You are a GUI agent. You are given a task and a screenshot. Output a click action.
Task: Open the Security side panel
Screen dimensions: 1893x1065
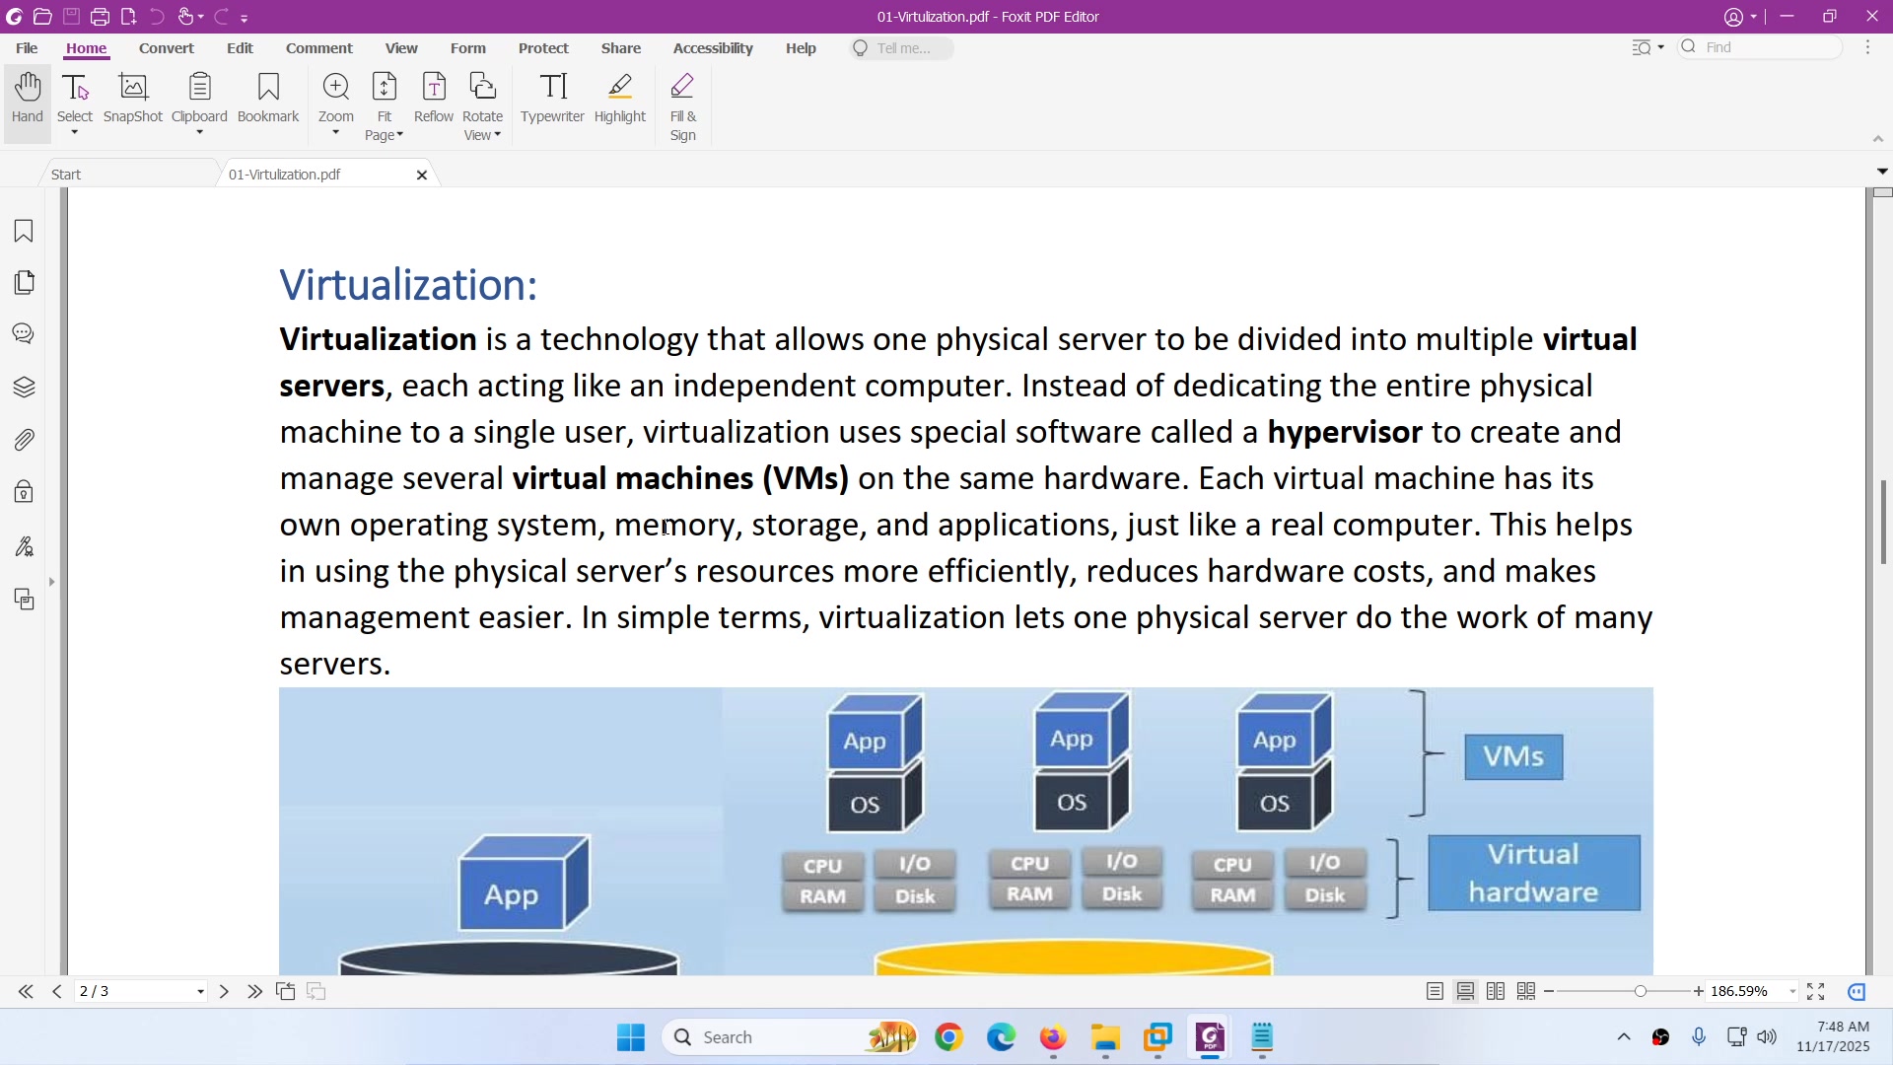click(24, 492)
